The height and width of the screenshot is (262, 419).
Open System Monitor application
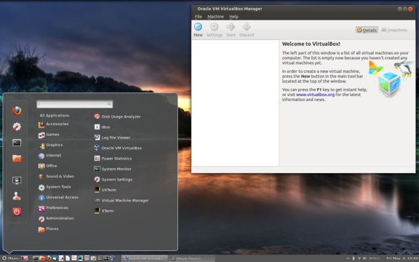click(x=116, y=169)
